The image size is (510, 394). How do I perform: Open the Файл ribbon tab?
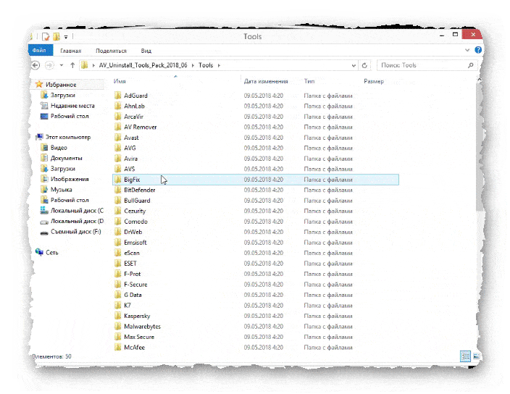(x=40, y=51)
